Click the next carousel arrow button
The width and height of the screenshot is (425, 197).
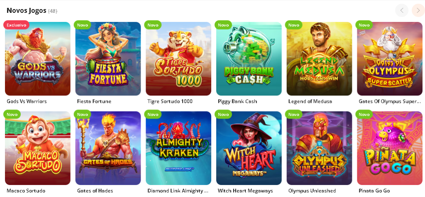tap(418, 10)
